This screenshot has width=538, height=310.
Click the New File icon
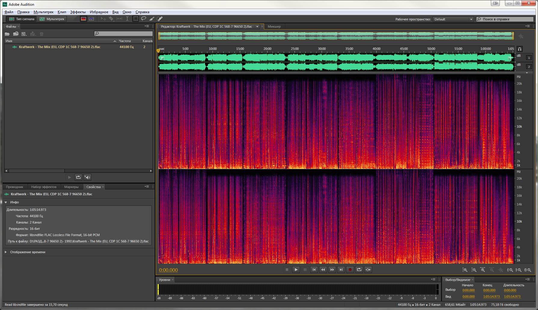[24, 34]
